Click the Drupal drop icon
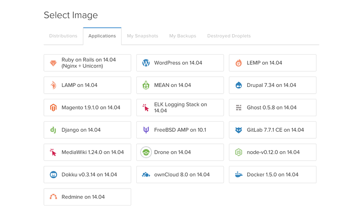Viewport: 355px width, 224px height. coord(239,85)
